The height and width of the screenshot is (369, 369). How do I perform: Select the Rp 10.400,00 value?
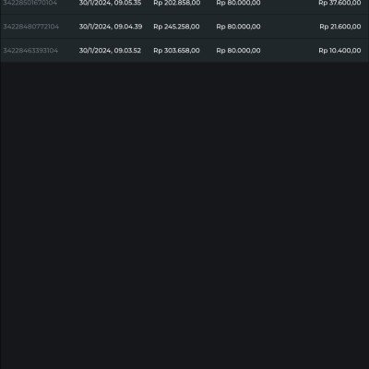pos(339,51)
